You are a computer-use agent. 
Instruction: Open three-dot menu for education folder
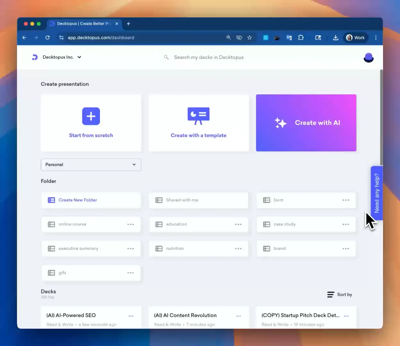click(x=238, y=224)
